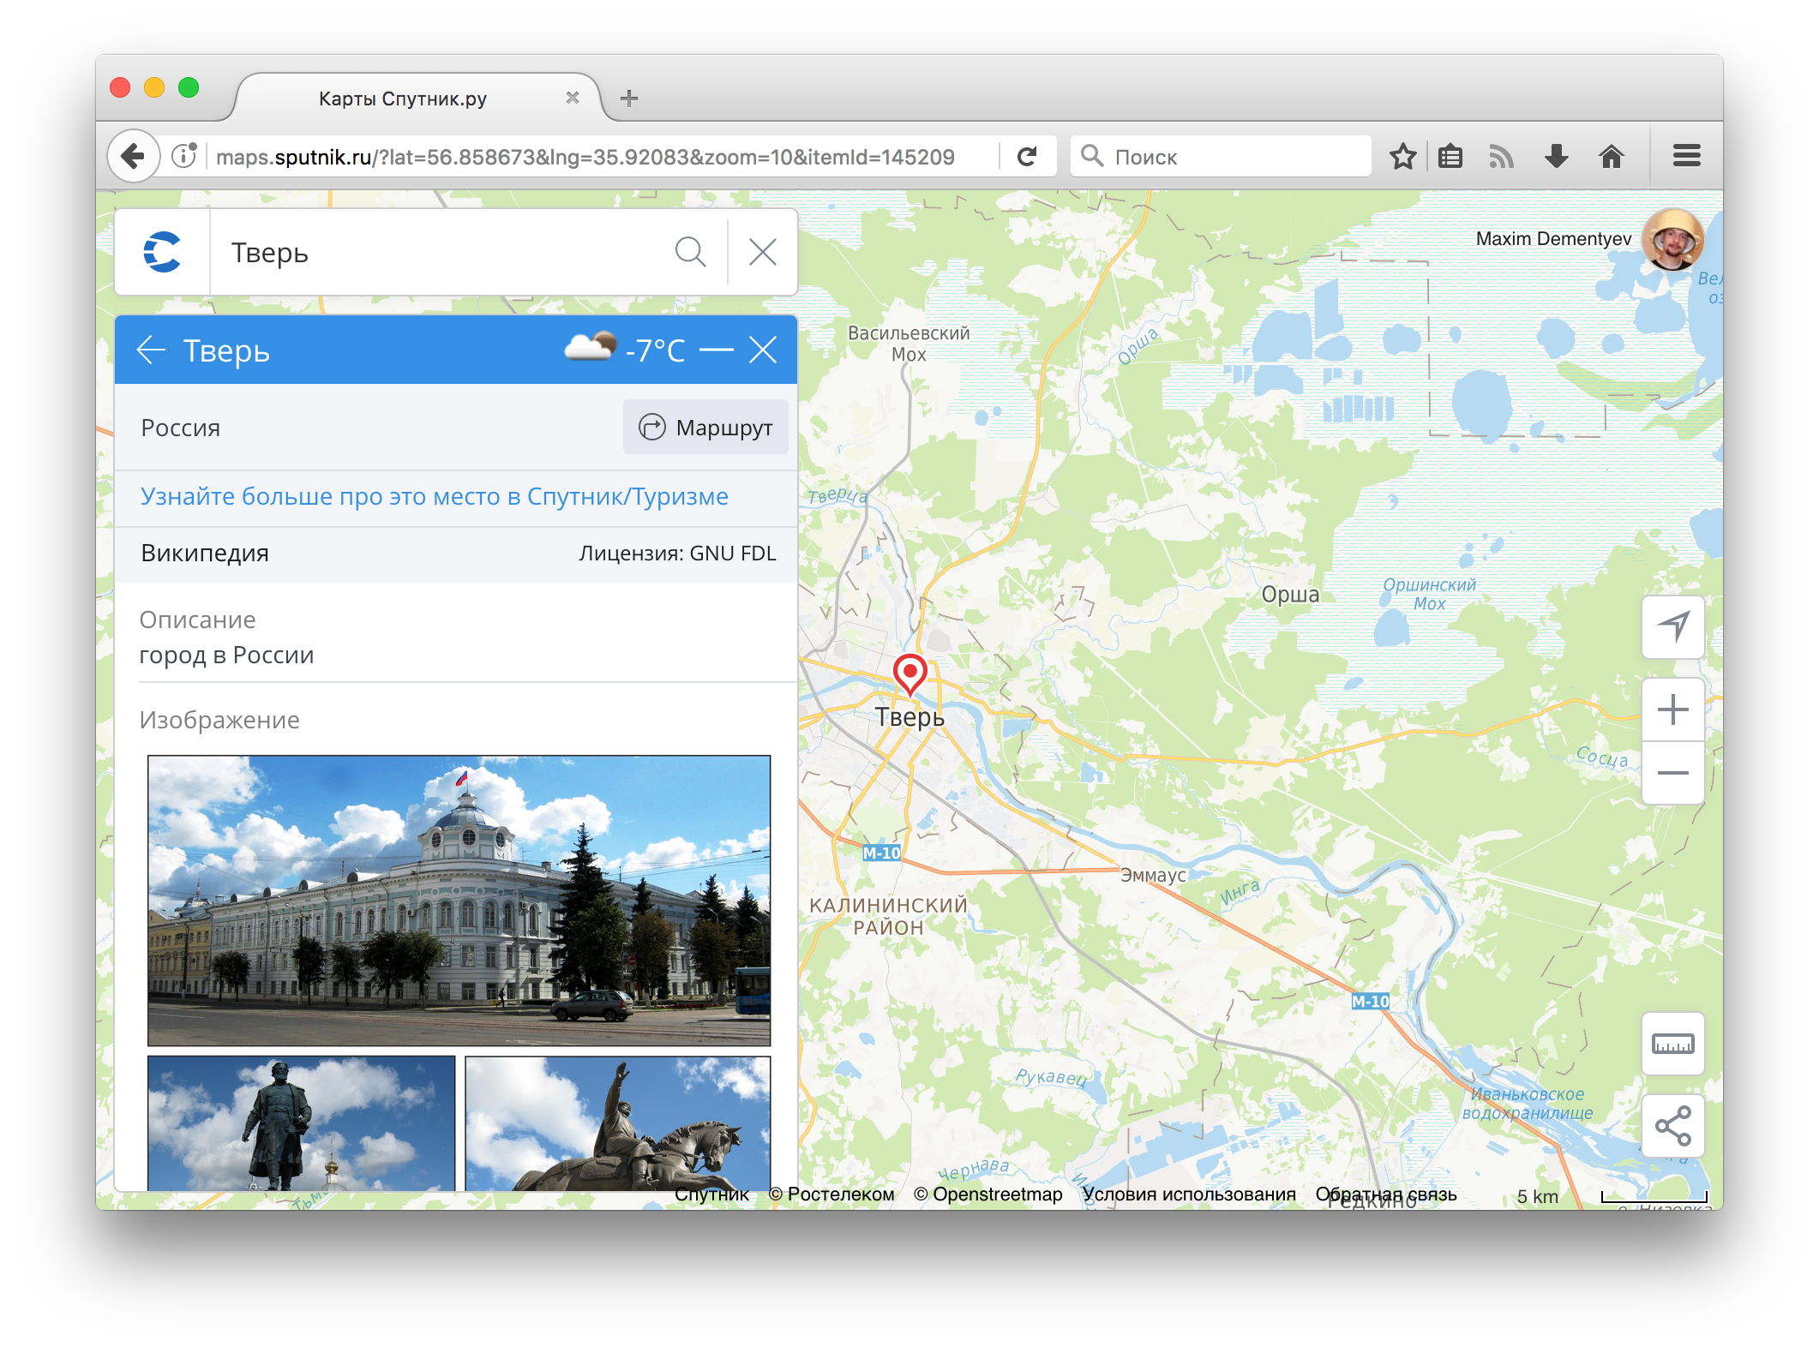Open the © Openstreetmap footer link
This screenshot has width=1819, height=1347.
point(988,1194)
